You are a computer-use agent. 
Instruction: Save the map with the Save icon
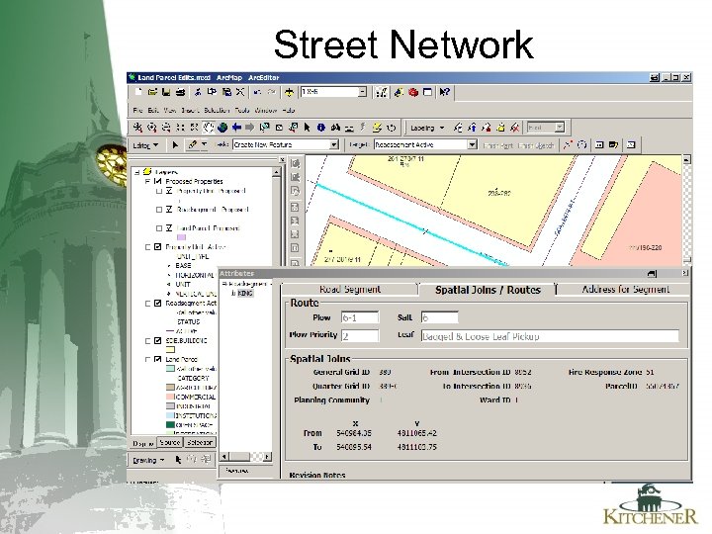(166, 92)
